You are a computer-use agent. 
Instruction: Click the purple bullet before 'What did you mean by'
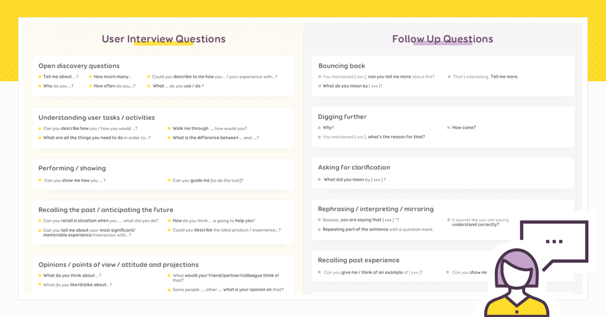(x=319, y=180)
